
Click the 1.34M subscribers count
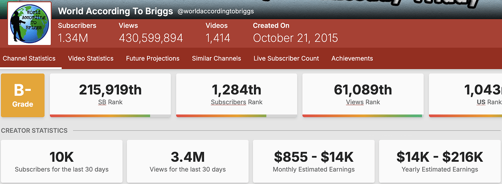click(73, 38)
